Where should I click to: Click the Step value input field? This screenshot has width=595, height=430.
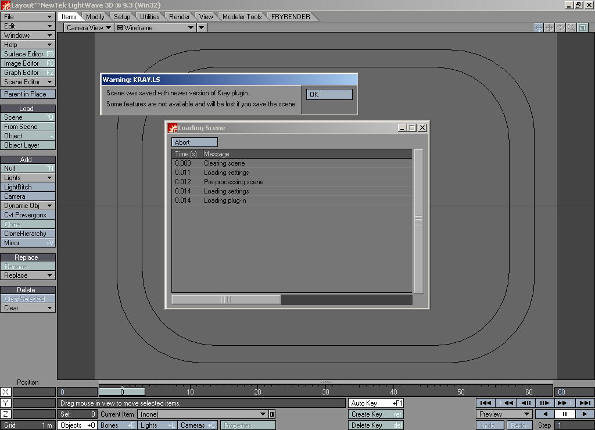tap(574, 425)
